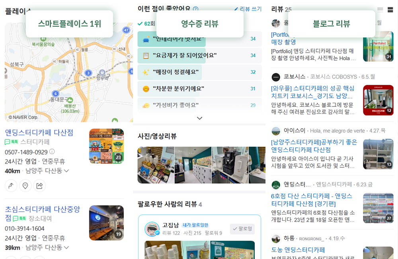The width and height of the screenshot is (398, 259).
Task: Open the 블로그 리뷰 tab label
Action: pos(332,24)
